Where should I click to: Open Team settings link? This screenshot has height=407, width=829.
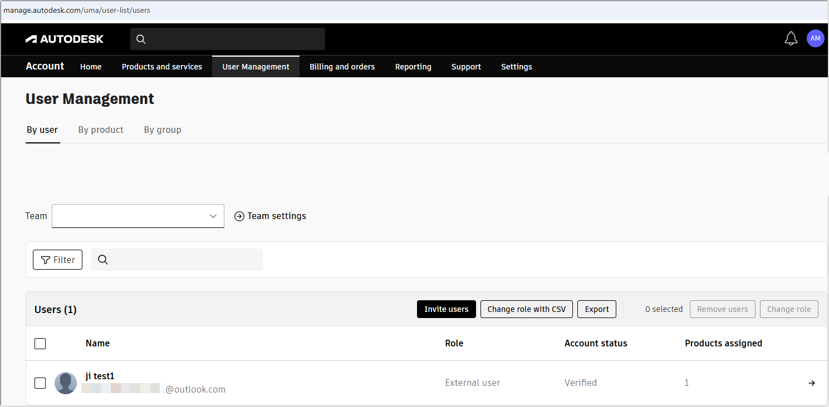(x=271, y=216)
